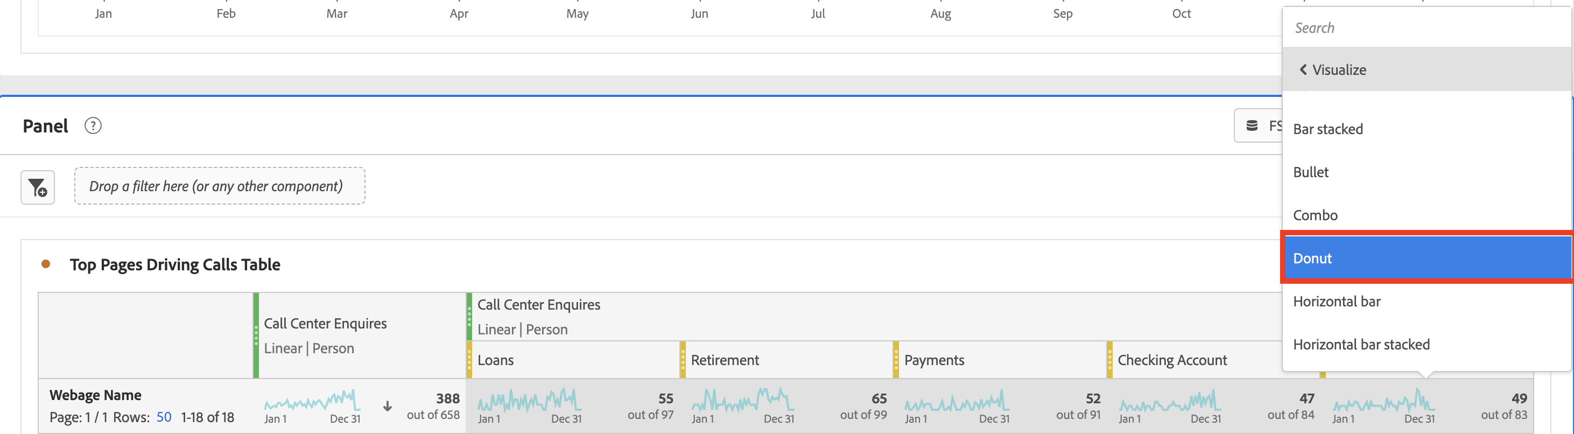
Task: Open the rows count 50 link
Action: [x=164, y=417]
